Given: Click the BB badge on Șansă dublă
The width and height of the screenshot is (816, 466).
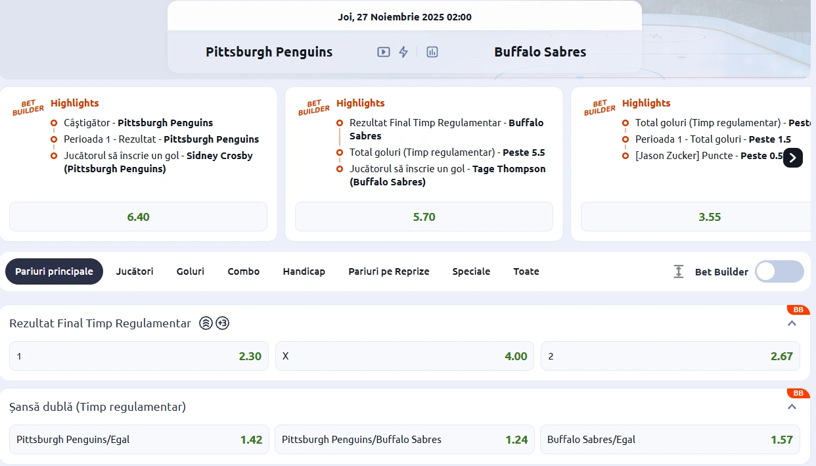Looking at the screenshot, I should tap(798, 393).
